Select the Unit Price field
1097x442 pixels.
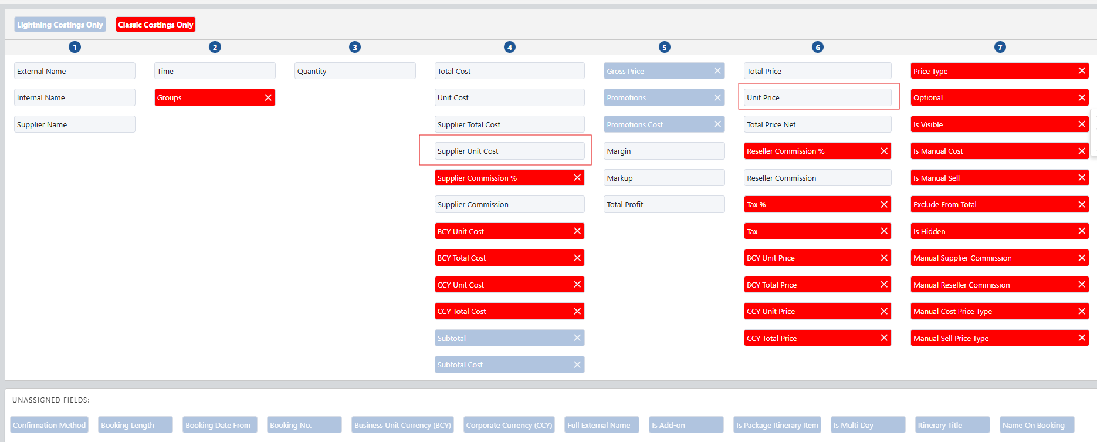click(x=817, y=98)
